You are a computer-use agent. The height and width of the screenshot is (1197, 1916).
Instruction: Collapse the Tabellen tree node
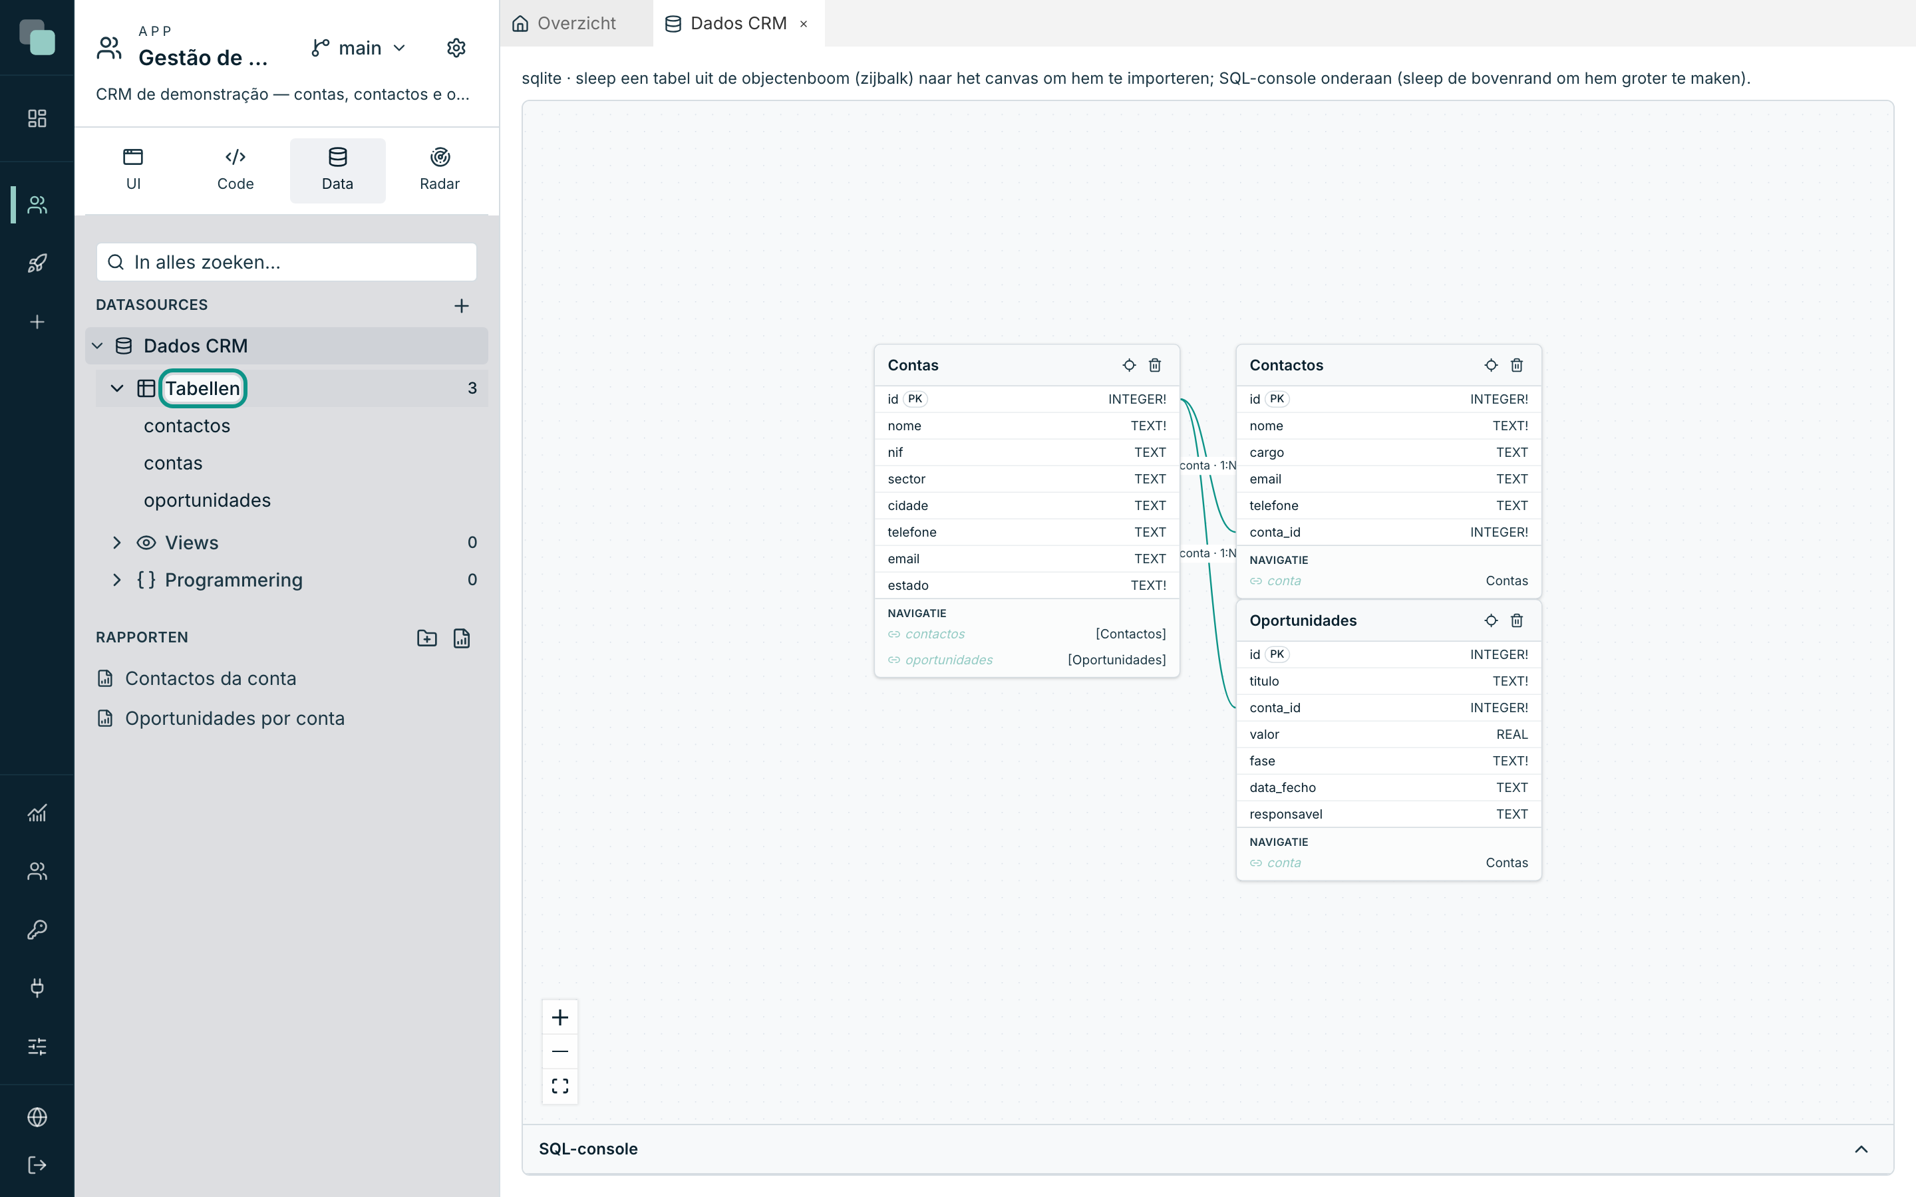[x=117, y=389]
